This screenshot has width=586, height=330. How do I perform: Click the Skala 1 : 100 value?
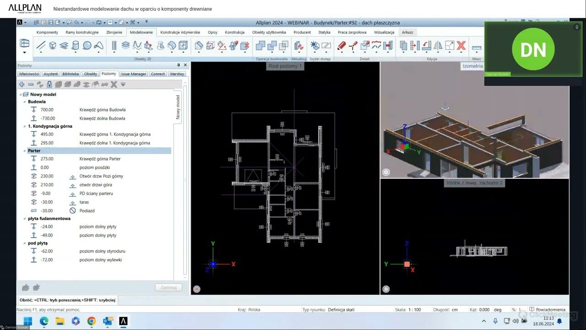click(x=414, y=310)
